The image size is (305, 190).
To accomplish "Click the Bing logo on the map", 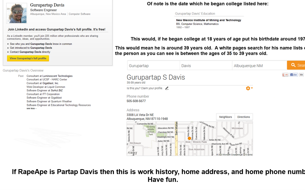I will (133, 153).
